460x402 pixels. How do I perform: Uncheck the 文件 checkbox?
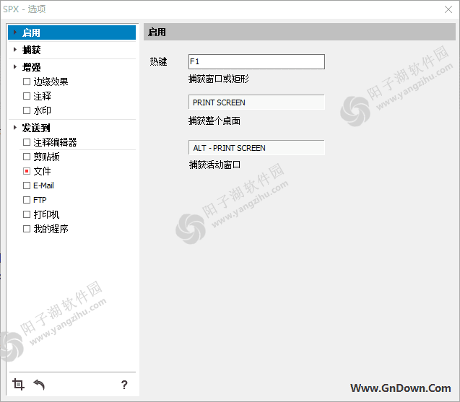[27, 171]
